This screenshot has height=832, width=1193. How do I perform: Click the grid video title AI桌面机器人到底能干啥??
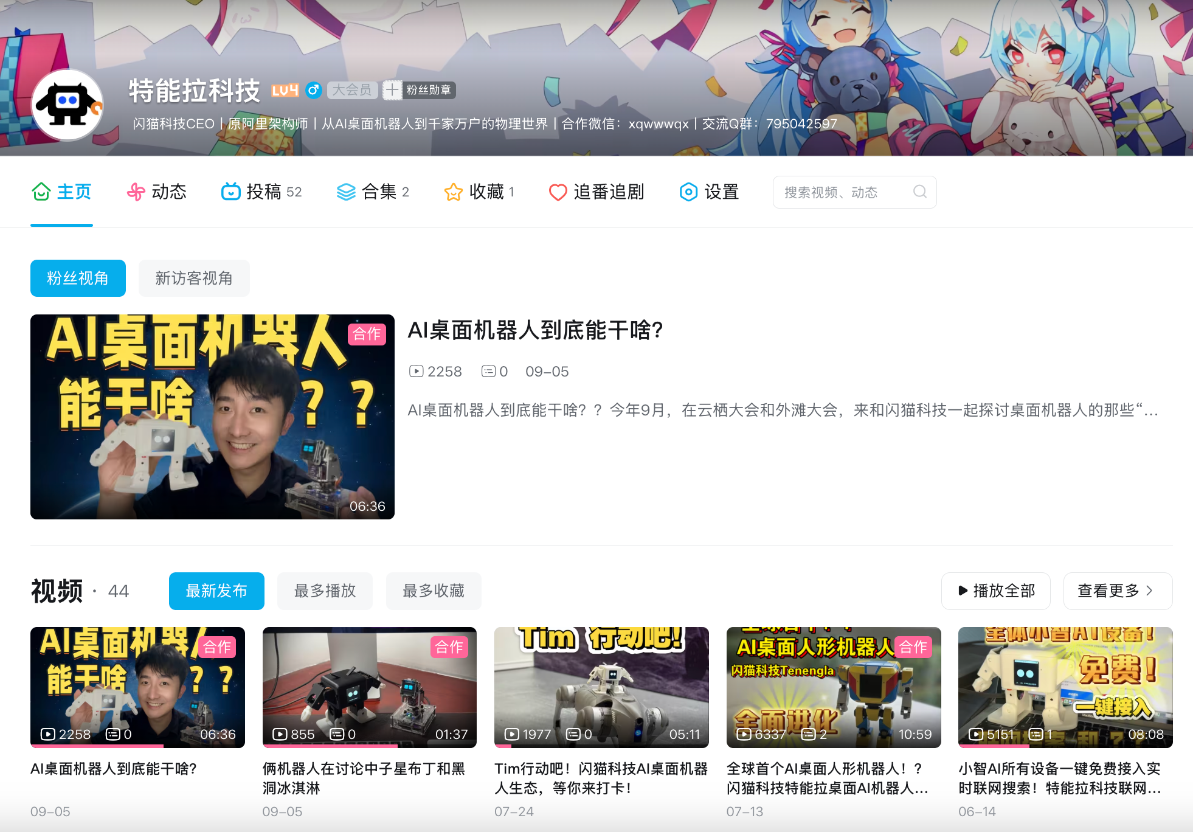click(114, 769)
